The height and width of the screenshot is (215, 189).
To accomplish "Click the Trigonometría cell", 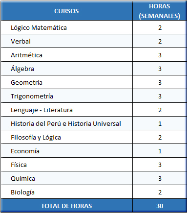I will pos(66,96).
